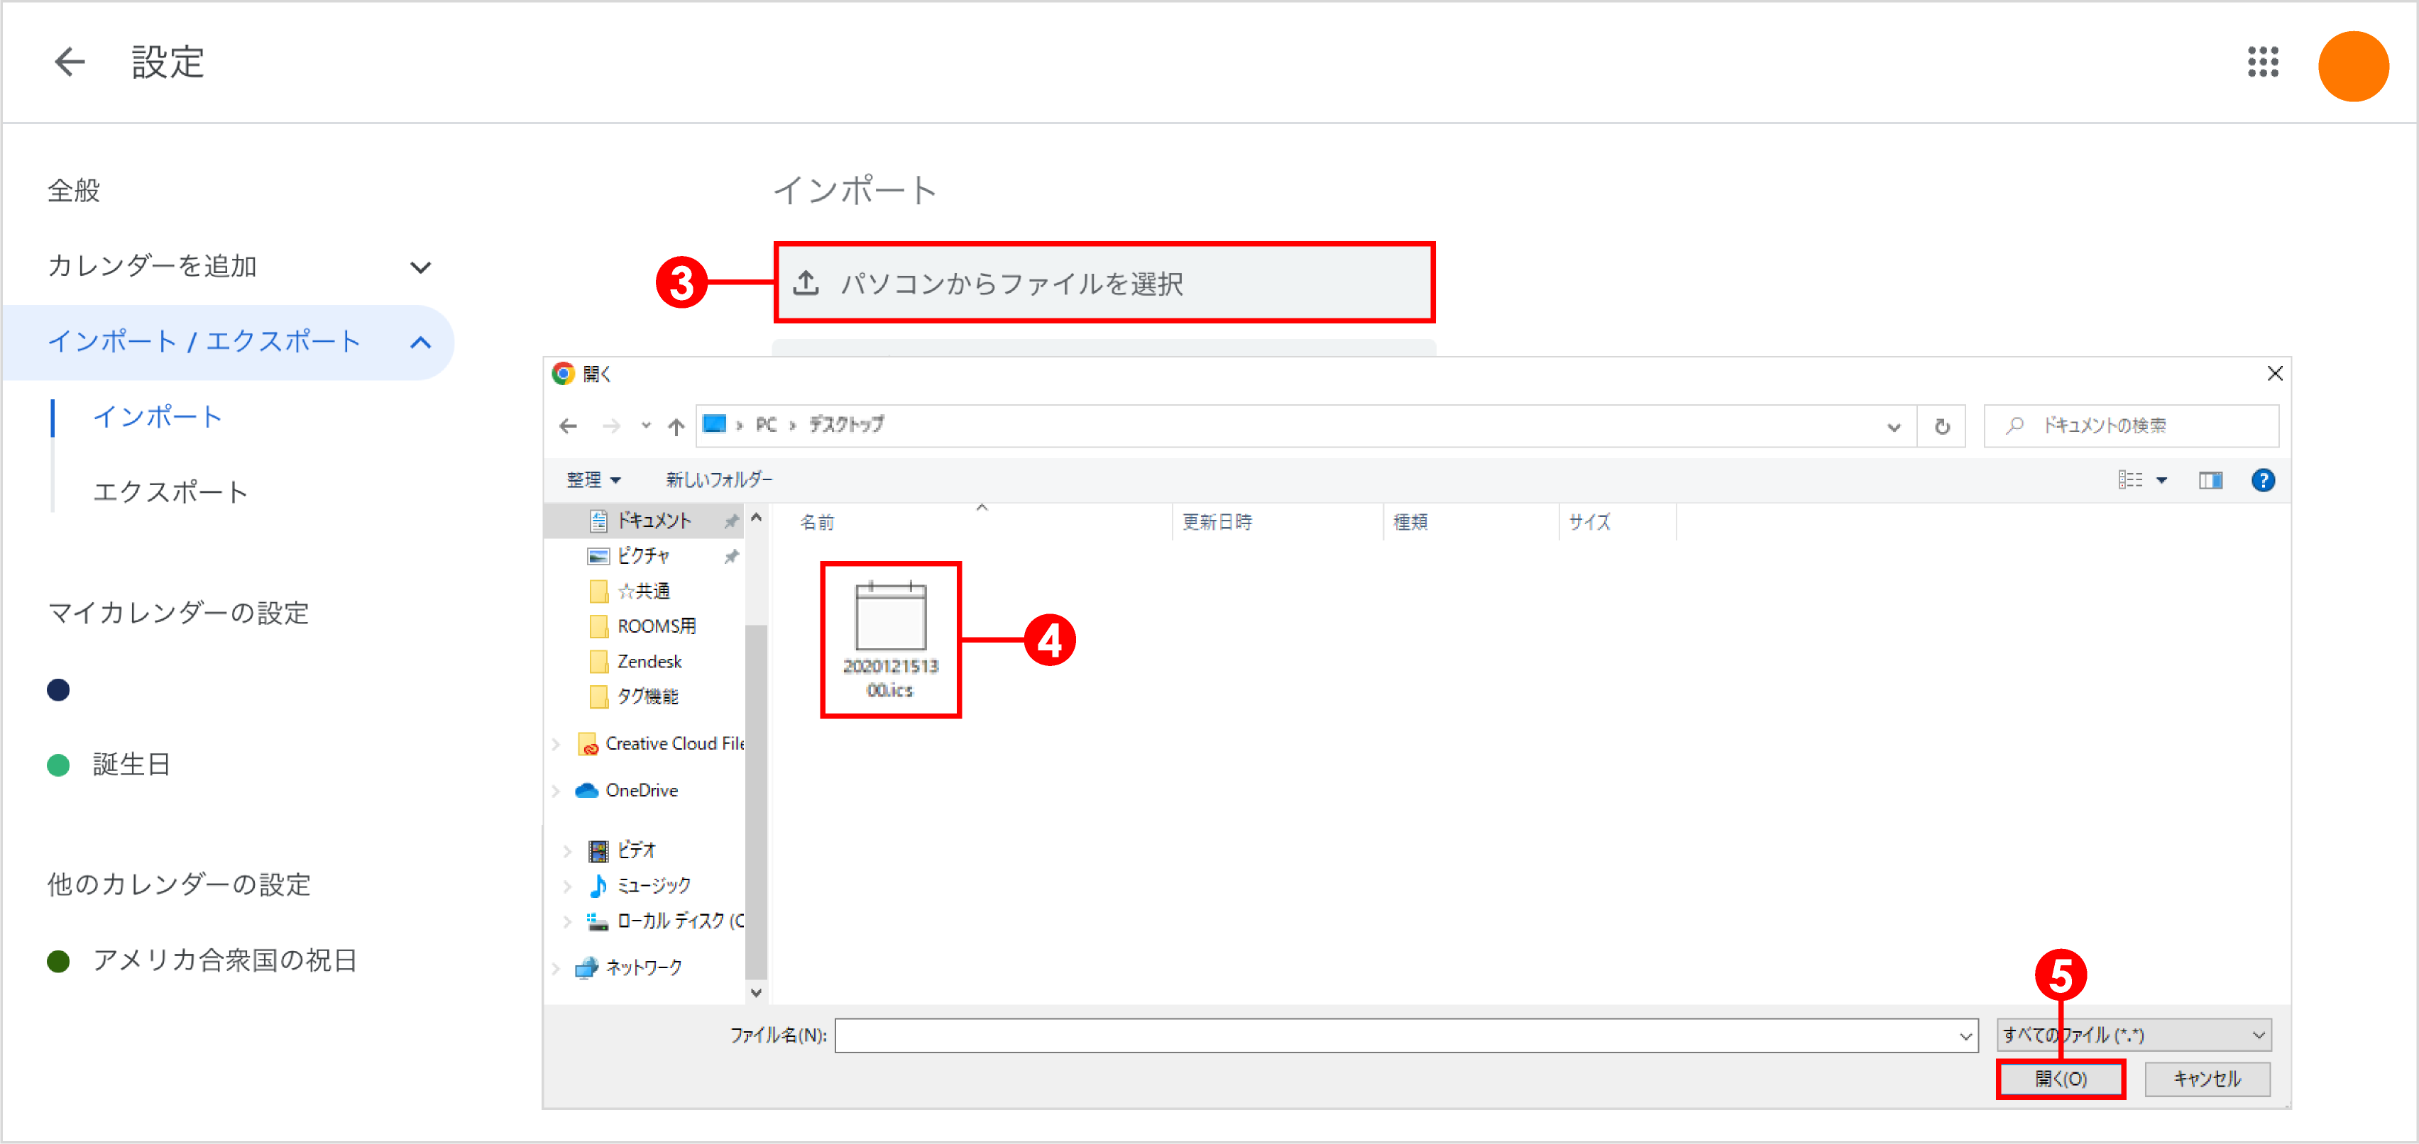Open the カレンダーを追加 chevron
The width and height of the screenshot is (2419, 1144).
tap(421, 267)
